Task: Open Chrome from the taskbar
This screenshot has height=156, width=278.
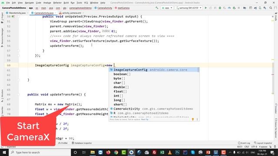Action: [116, 152]
